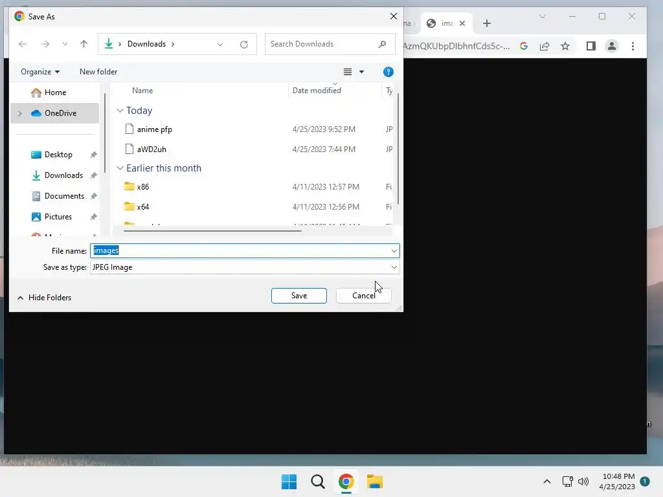Open Desktop quick access folder
The image size is (663, 497).
58,155
